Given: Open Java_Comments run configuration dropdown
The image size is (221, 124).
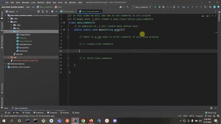Looking at the screenshot, I should coord(142,7).
